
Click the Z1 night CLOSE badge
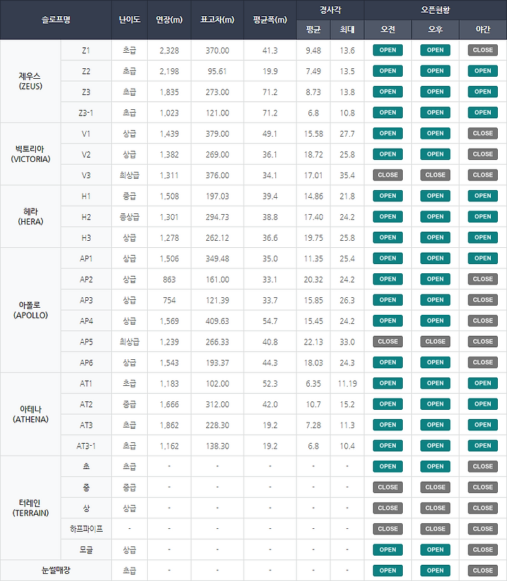pos(482,50)
